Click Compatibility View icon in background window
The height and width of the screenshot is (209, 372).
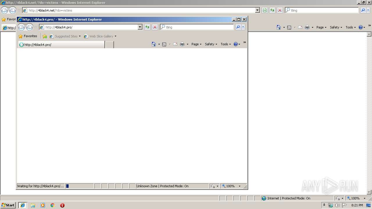point(265,10)
